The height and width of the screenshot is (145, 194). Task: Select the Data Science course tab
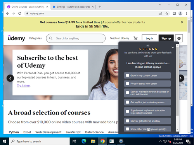(94, 132)
